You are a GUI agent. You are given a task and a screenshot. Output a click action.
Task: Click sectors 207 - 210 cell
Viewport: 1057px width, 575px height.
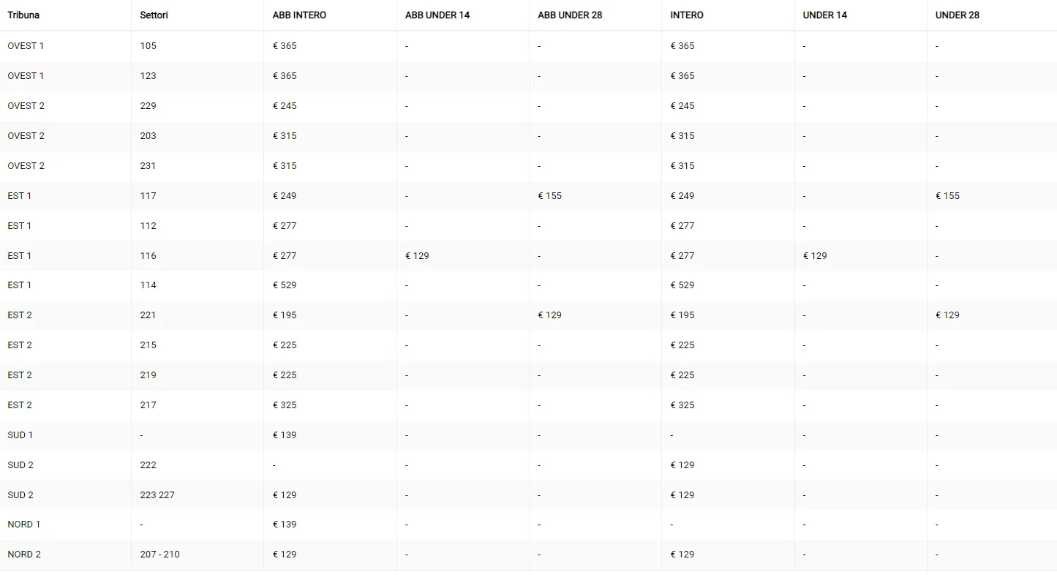[159, 554]
